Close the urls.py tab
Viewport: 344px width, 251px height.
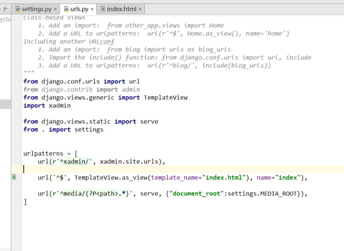pos(92,9)
